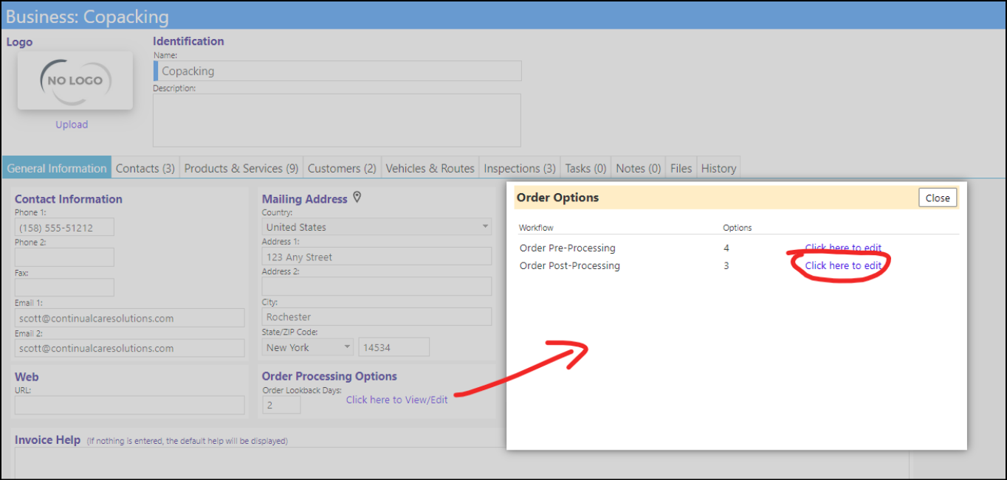Open the History tab
The height and width of the screenshot is (480, 1007).
point(719,168)
